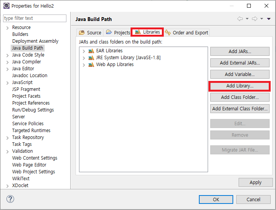Image resolution: width=276 pixels, height=210 pixels.
Task: Open Project References page
Action: 31,103
